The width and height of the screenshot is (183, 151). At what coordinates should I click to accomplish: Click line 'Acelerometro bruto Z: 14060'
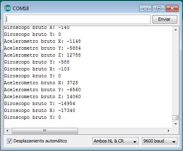[42, 96]
